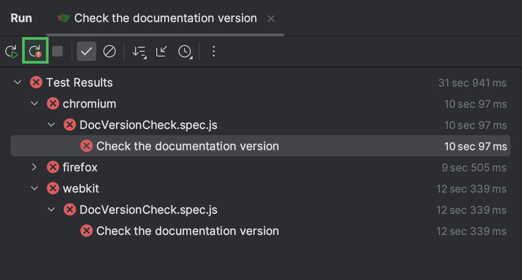
Task: Sort tests by duration
Action: point(139,51)
